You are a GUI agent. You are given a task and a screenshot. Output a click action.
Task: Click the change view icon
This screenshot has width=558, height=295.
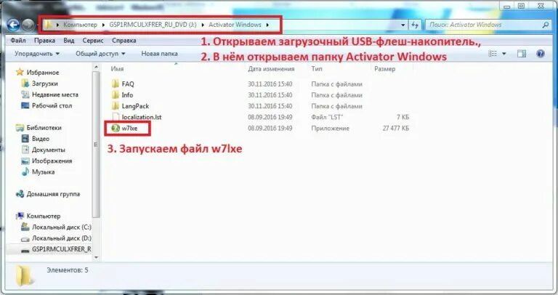tap(493, 54)
